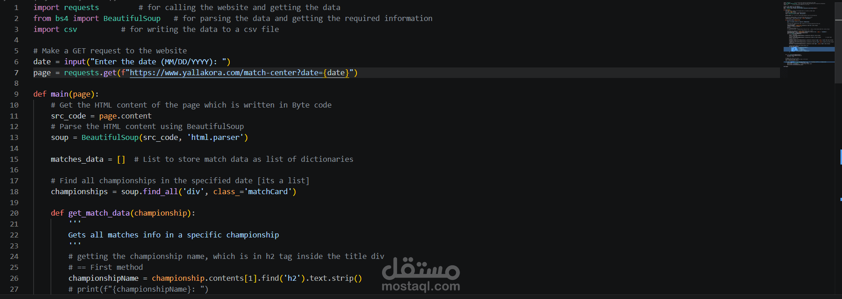842x299 pixels.
Task: Click line number 1 in the gutter
Action: 16,8
